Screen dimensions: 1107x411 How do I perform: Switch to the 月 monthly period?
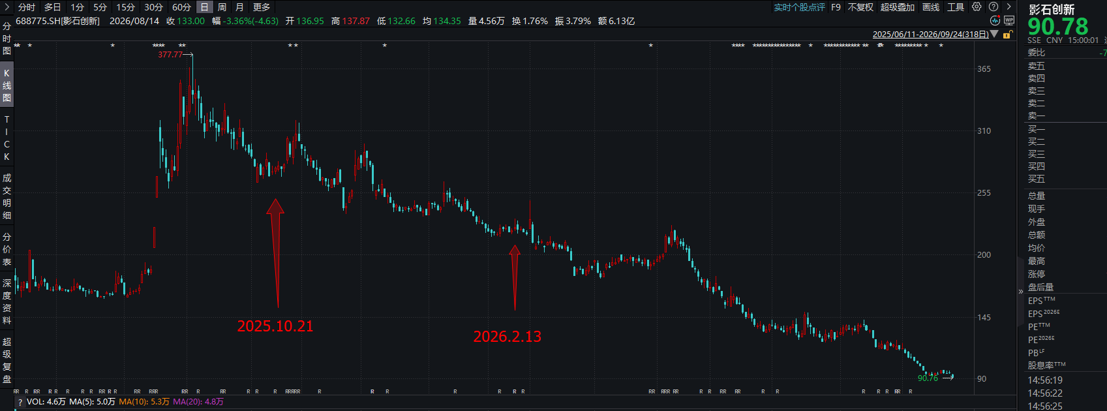(239, 7)
